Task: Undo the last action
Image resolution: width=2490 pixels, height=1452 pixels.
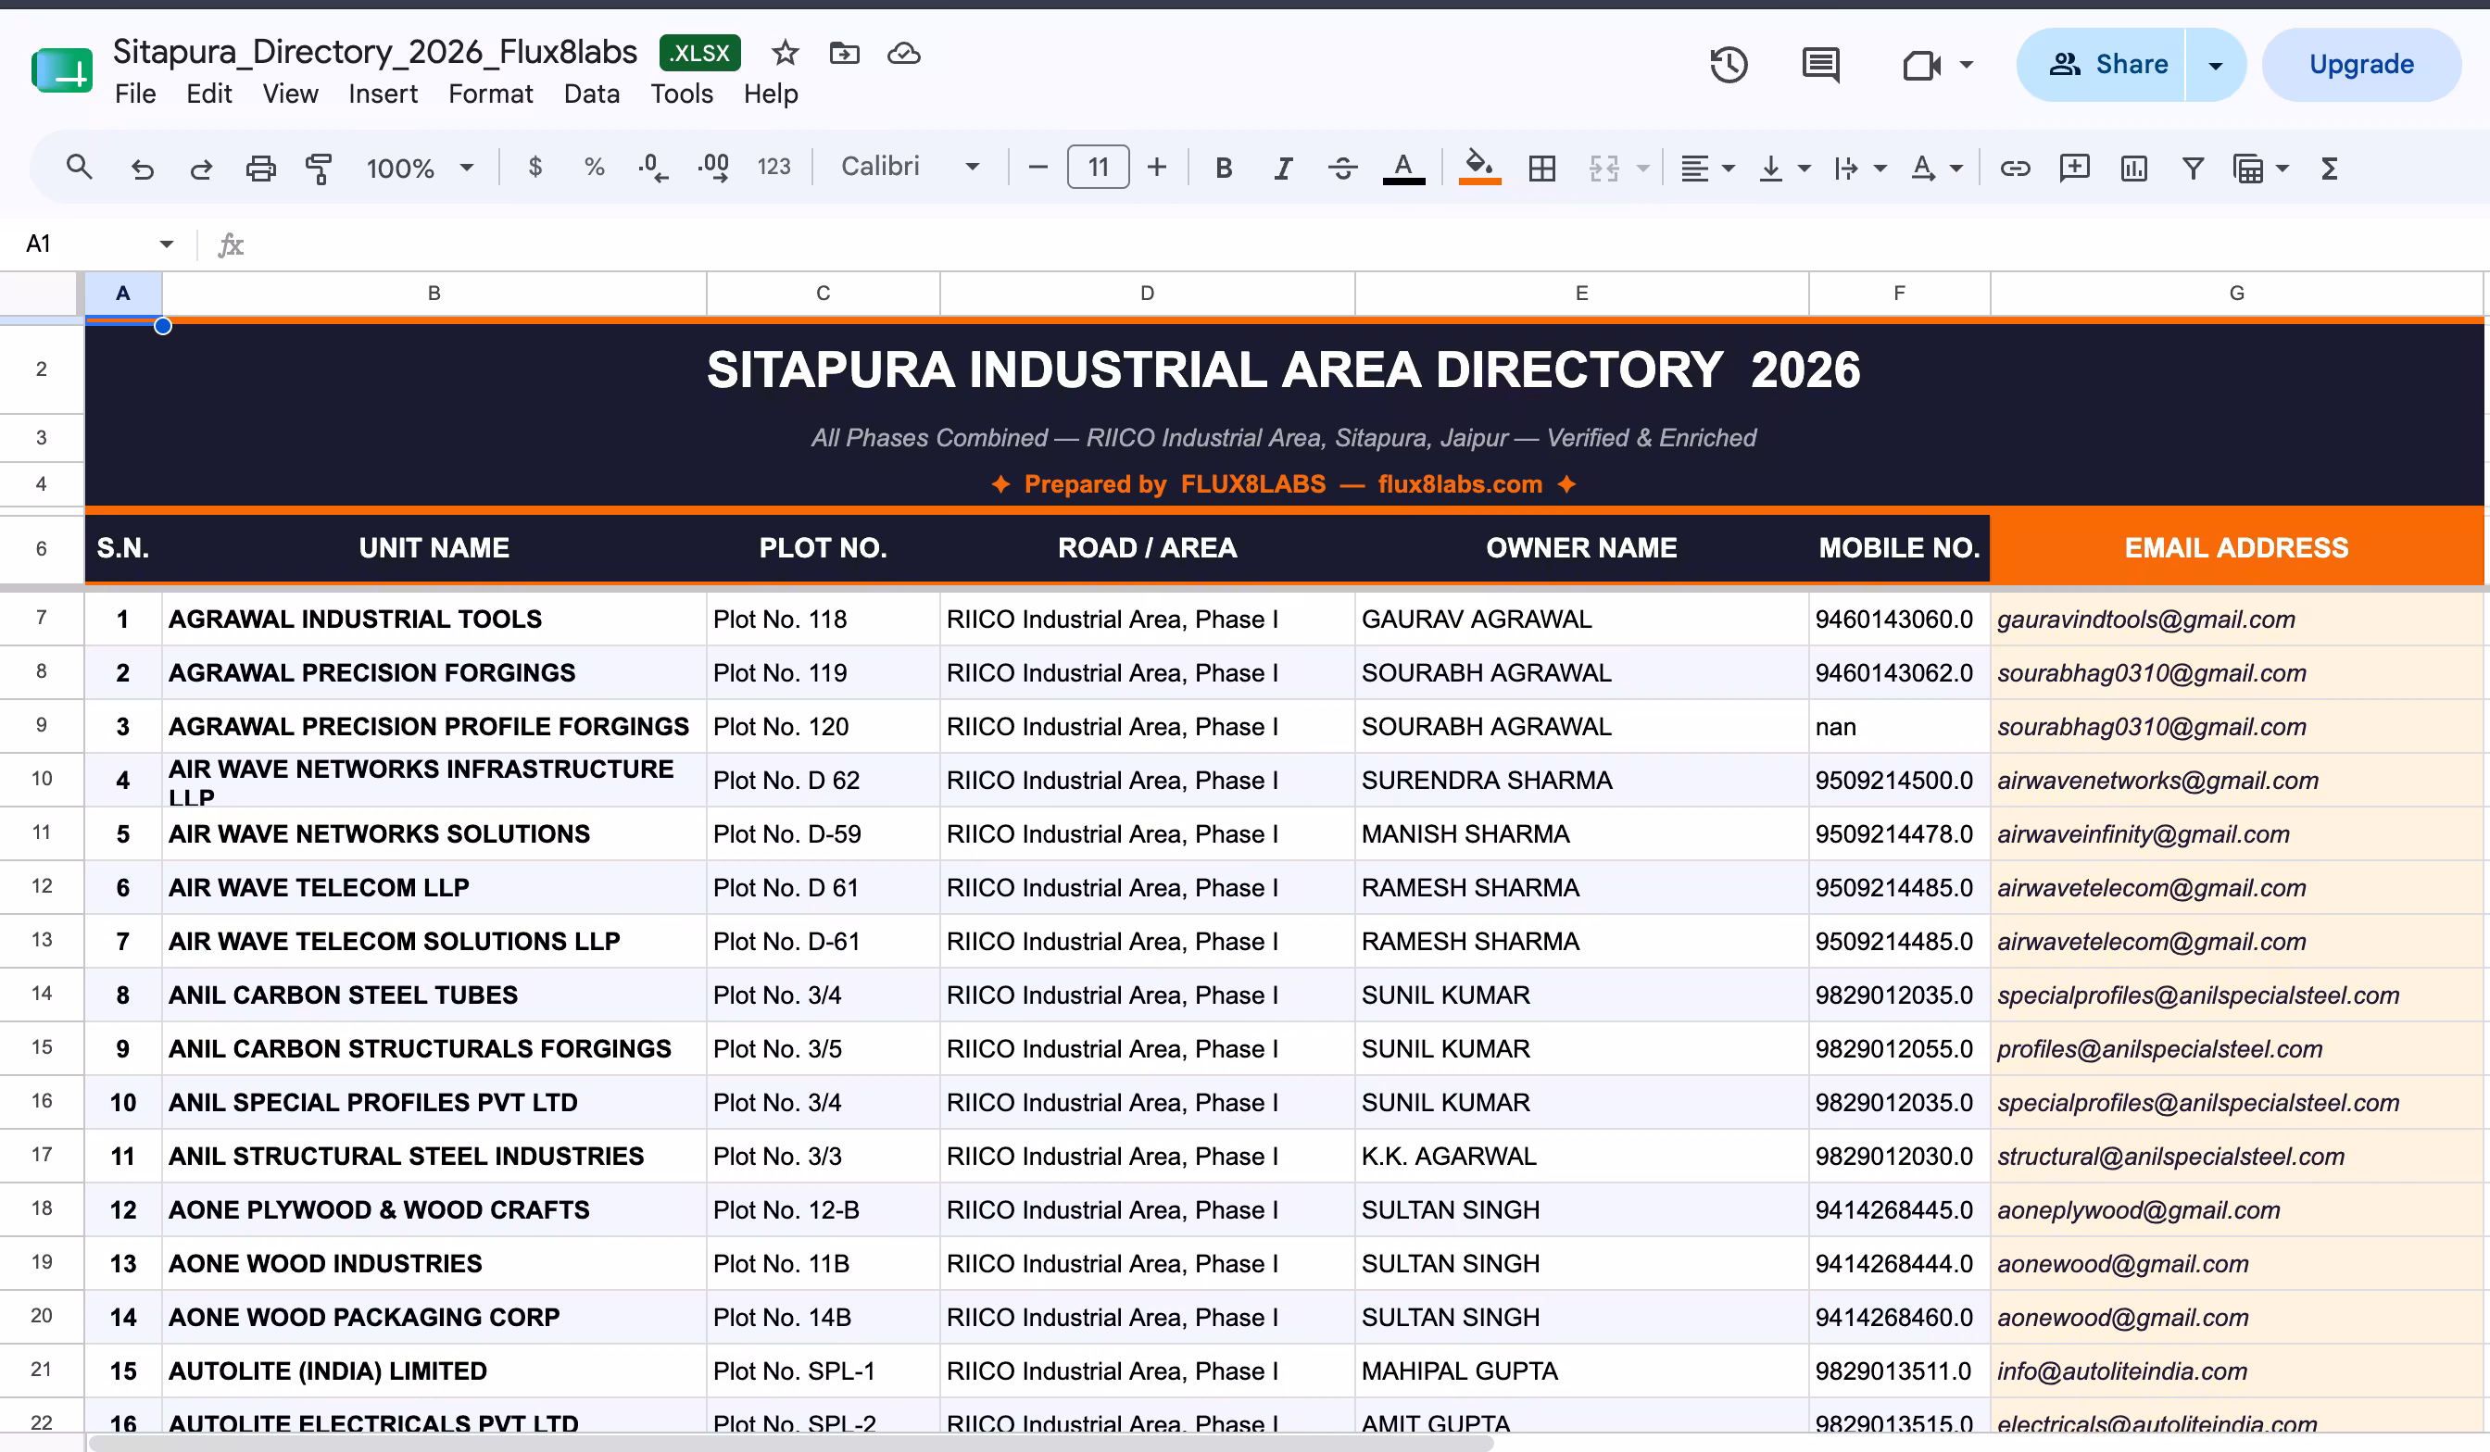Action: 143,168
